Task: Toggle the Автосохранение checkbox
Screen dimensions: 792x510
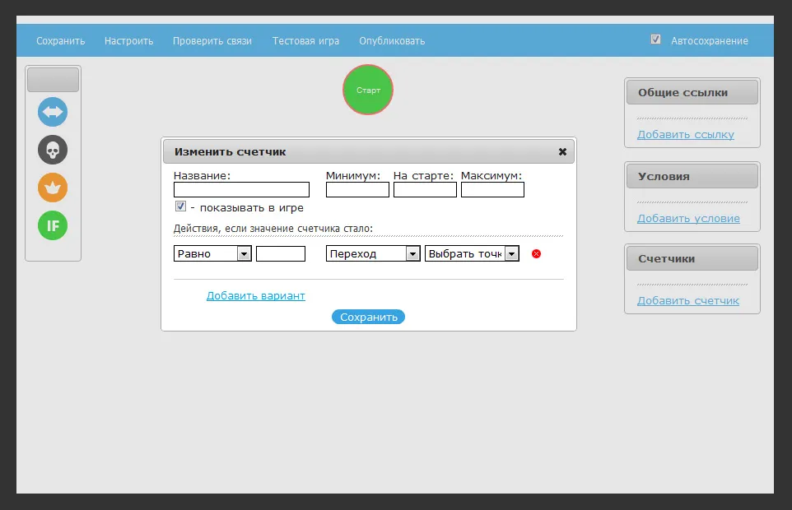Action: (x=655, y=39)
